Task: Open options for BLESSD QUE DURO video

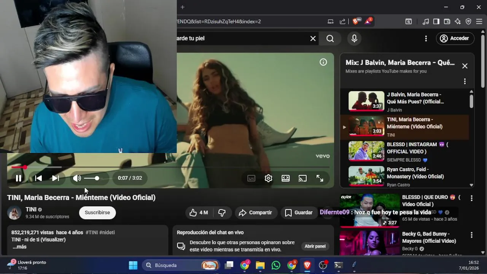Action: (471, 198)
